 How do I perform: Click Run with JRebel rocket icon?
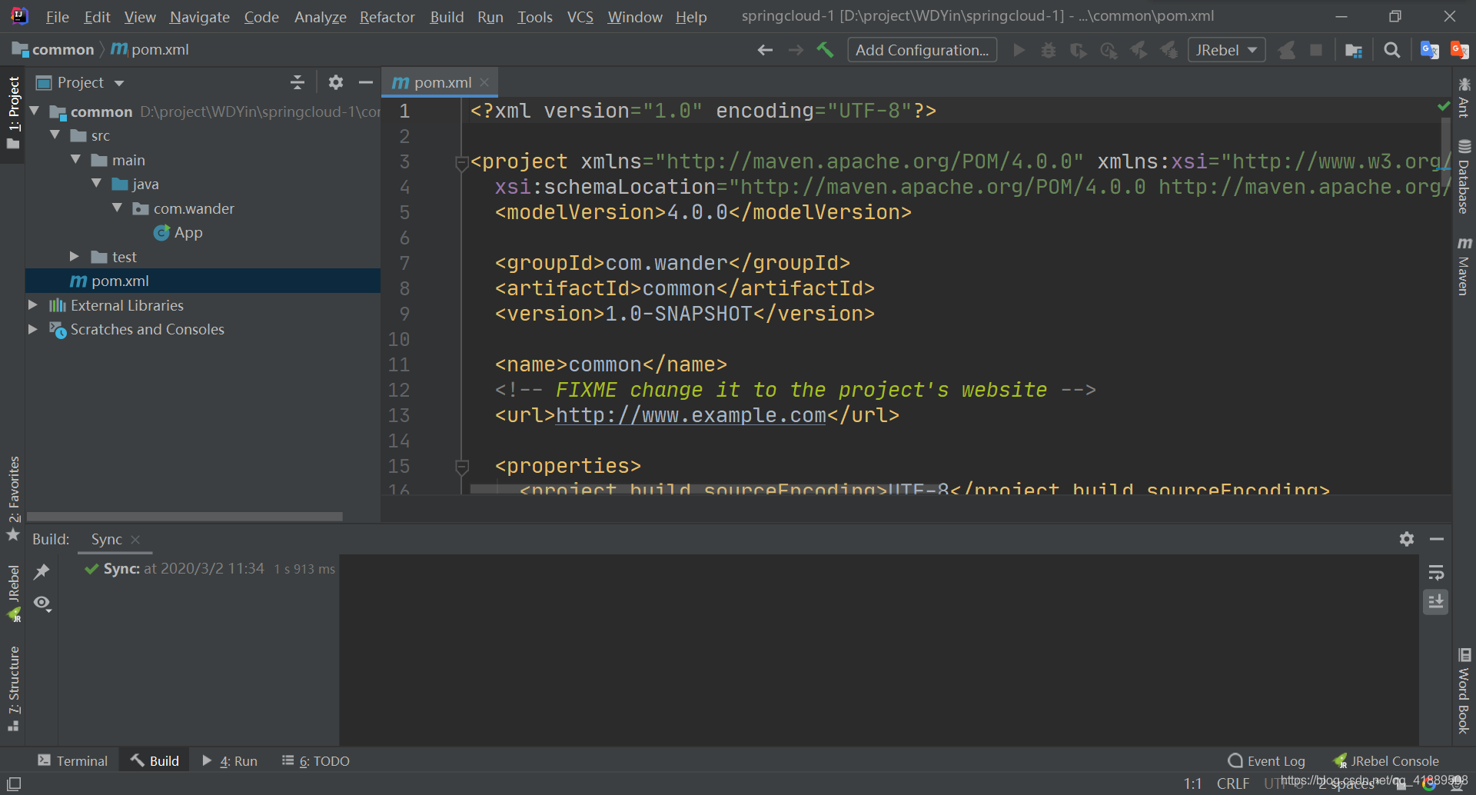(x=1139, y=50)
